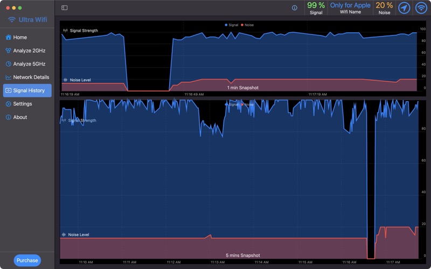Click the About info icon
Image resolution: width=431 pixels, height=269 pixels.
[9, 117]
